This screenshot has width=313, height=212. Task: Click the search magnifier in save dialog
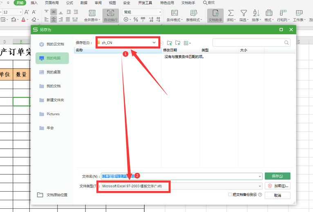pos(286,42)
